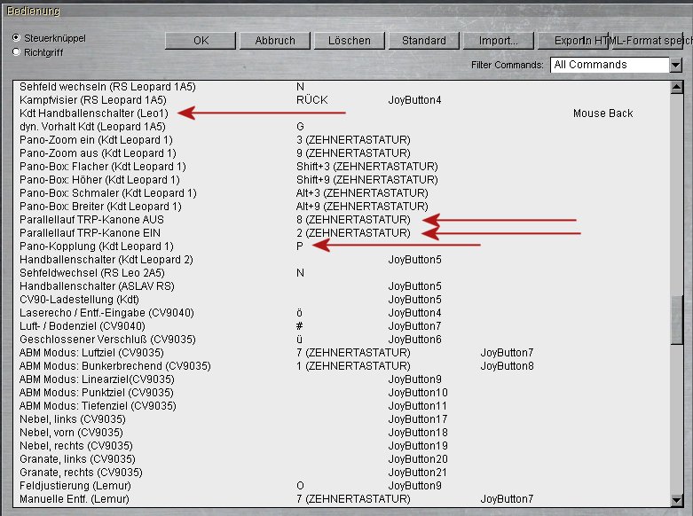The image size is (693, 516).
Task: Click the Import... button
Action: click(498, 41)
